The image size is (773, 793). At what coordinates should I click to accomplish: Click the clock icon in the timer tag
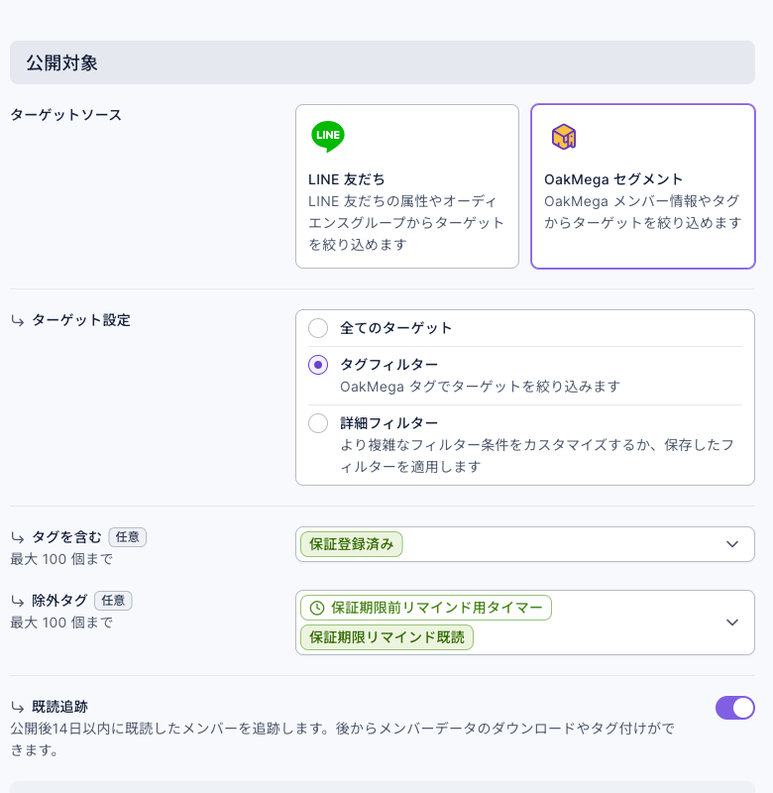click(x=316, y=608)
